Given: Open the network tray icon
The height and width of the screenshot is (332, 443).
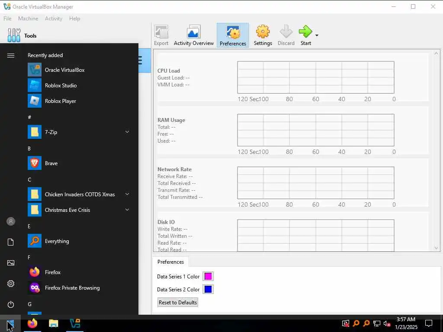Looking at the screenshot, I should coord(377,323).
